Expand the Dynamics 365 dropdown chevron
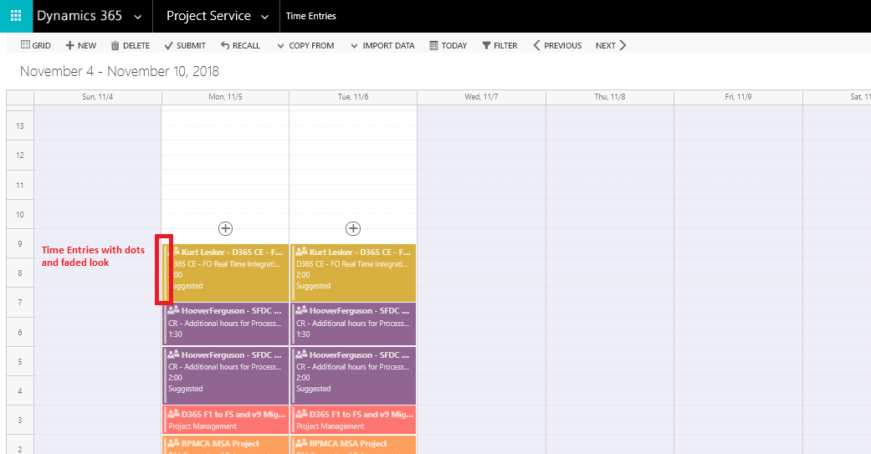Screen dimensions: 871x454 pyautogui.click(x=138, y=18)
